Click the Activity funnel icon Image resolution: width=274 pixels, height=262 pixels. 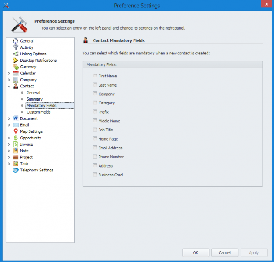(x=16, y=47)
